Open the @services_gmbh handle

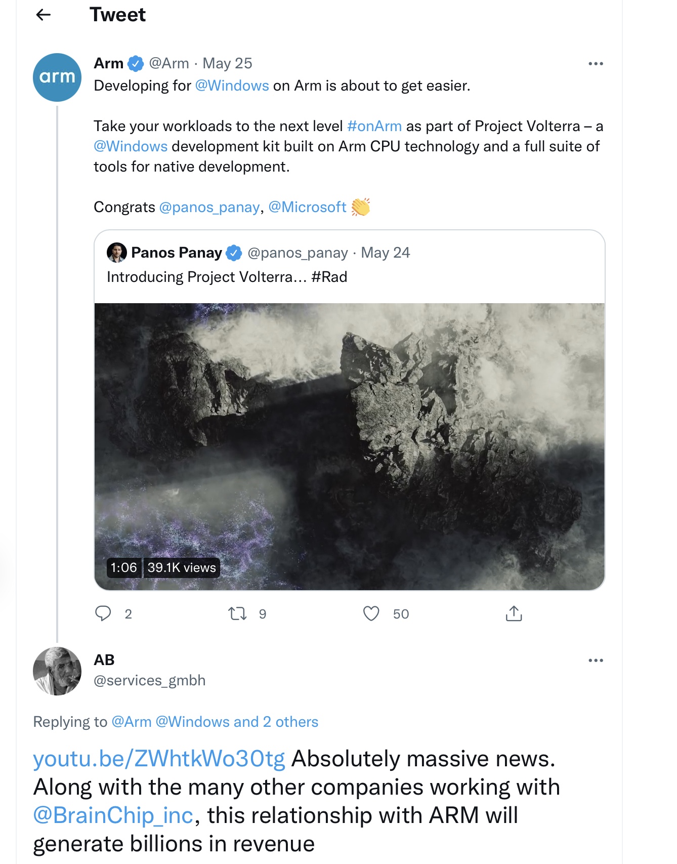[x=150, y=680]
